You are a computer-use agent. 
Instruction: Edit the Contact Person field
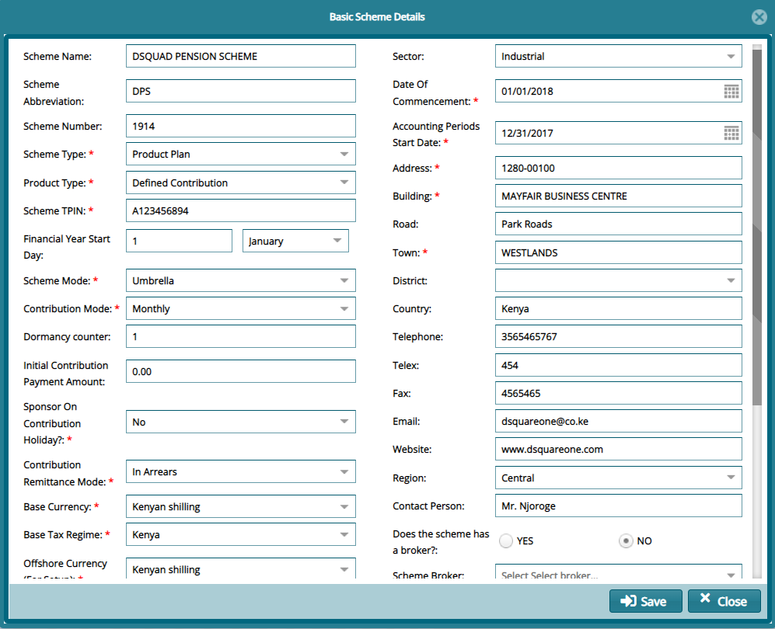click(618, 506)
